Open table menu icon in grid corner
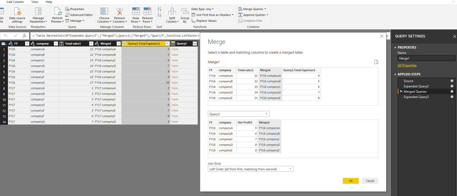Image resolution: width=457 pixels, height=196 pixels. click(4, 44)
